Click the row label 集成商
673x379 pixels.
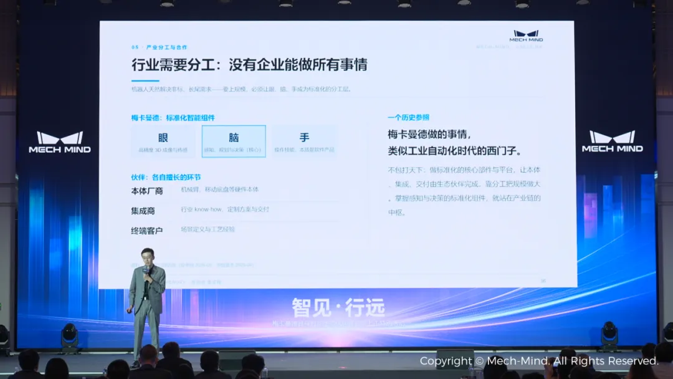coord(143,211)
